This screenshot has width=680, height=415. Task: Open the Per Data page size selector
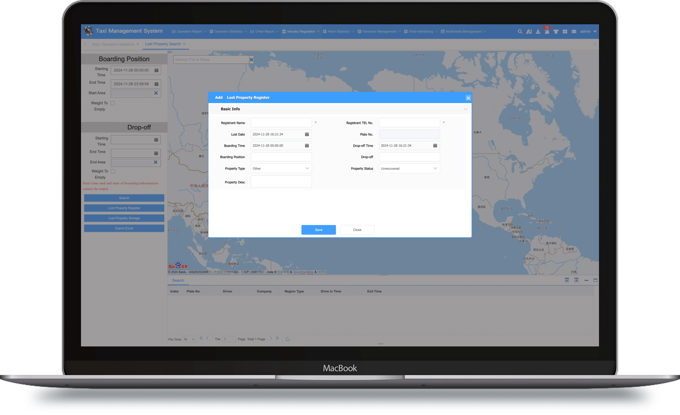pos(189,339)
